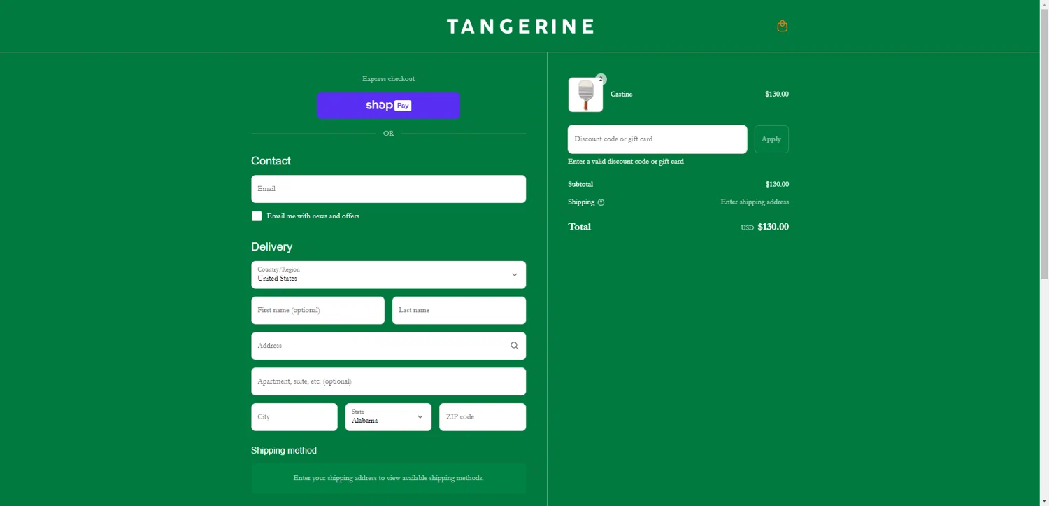The width and height of the screenshot is (1049, 506).
Task: Click the Tangerine logo
Action: pyautogui.click(x=520, y=26)
